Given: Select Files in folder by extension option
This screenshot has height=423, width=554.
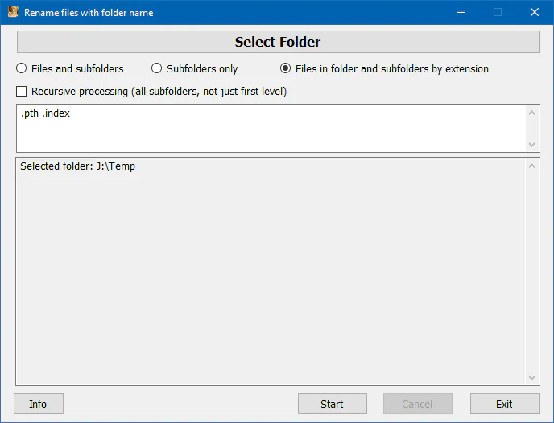Looking at the screenshot, I should coord(286,68).
